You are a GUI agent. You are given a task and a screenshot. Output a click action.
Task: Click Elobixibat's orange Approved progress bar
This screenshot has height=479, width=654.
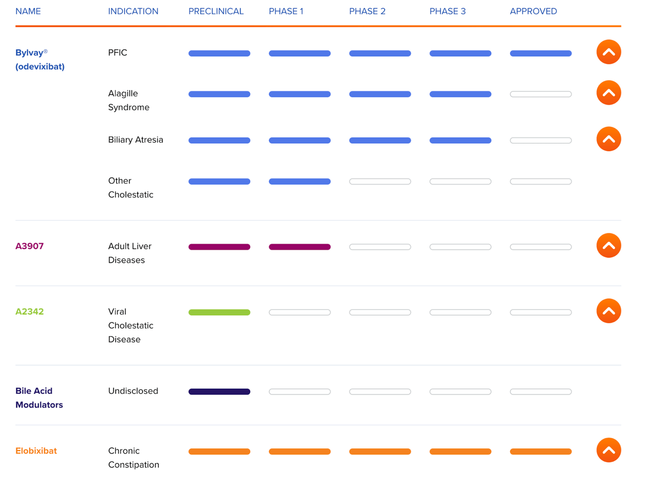tap(541, 451)
